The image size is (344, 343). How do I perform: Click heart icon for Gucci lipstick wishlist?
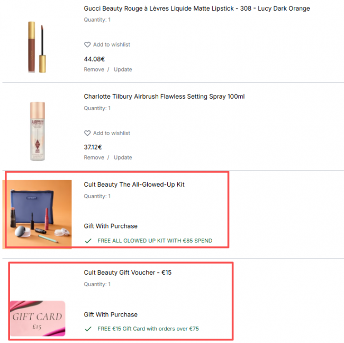pos(87,45)
